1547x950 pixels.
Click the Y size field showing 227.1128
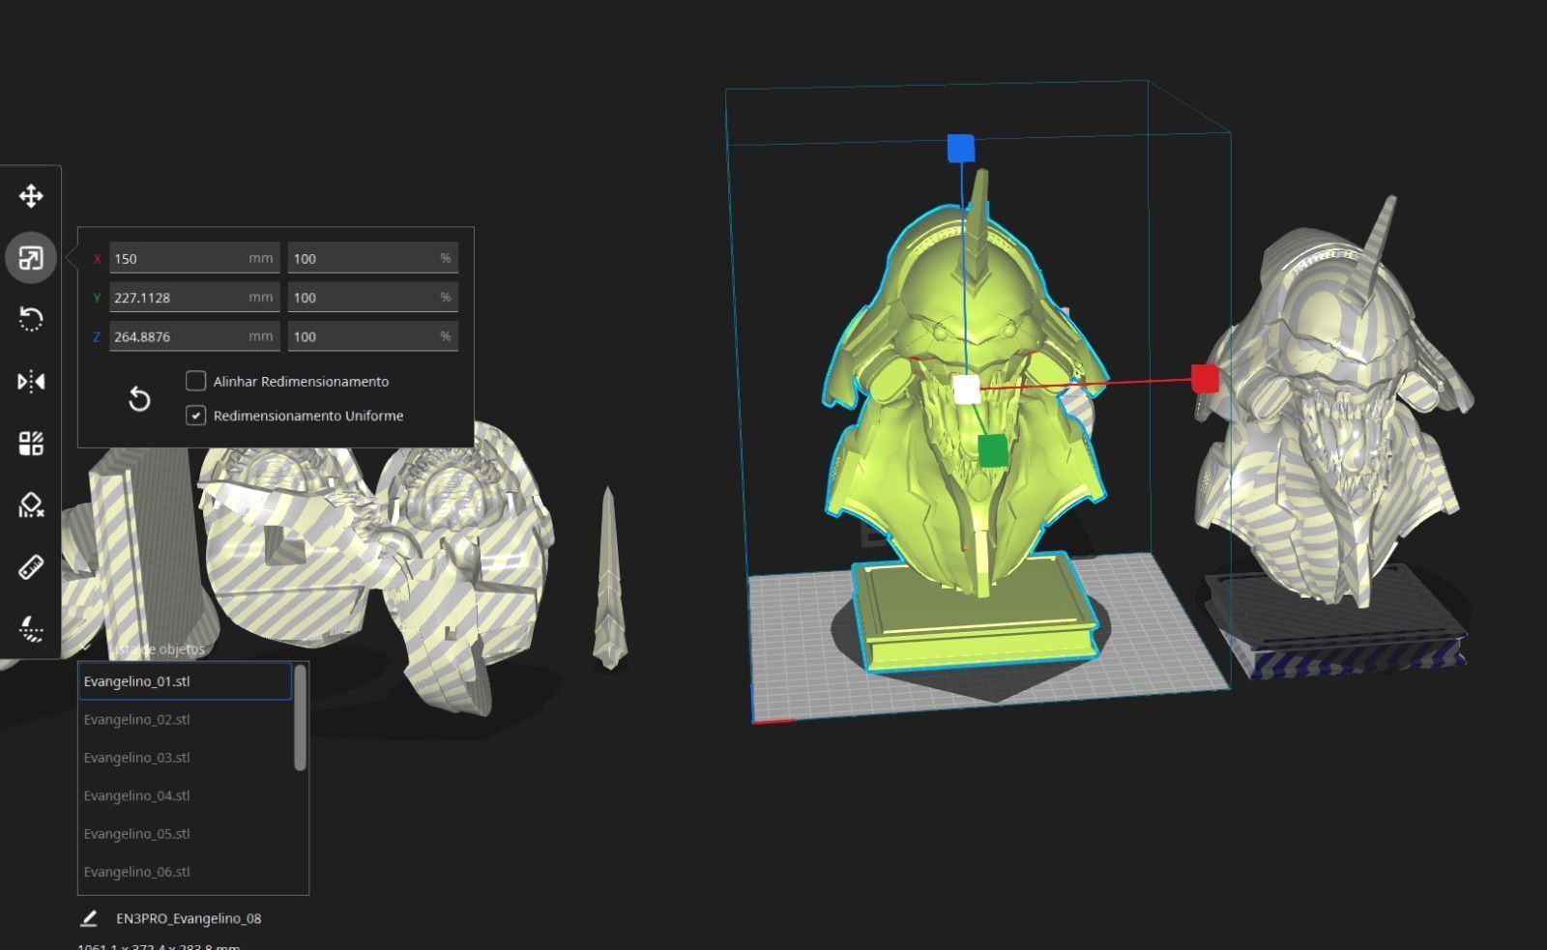194,298
